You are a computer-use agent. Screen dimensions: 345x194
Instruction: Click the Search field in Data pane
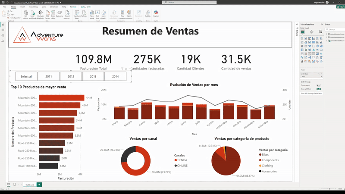pyautogui.click(x=334, y=29)
